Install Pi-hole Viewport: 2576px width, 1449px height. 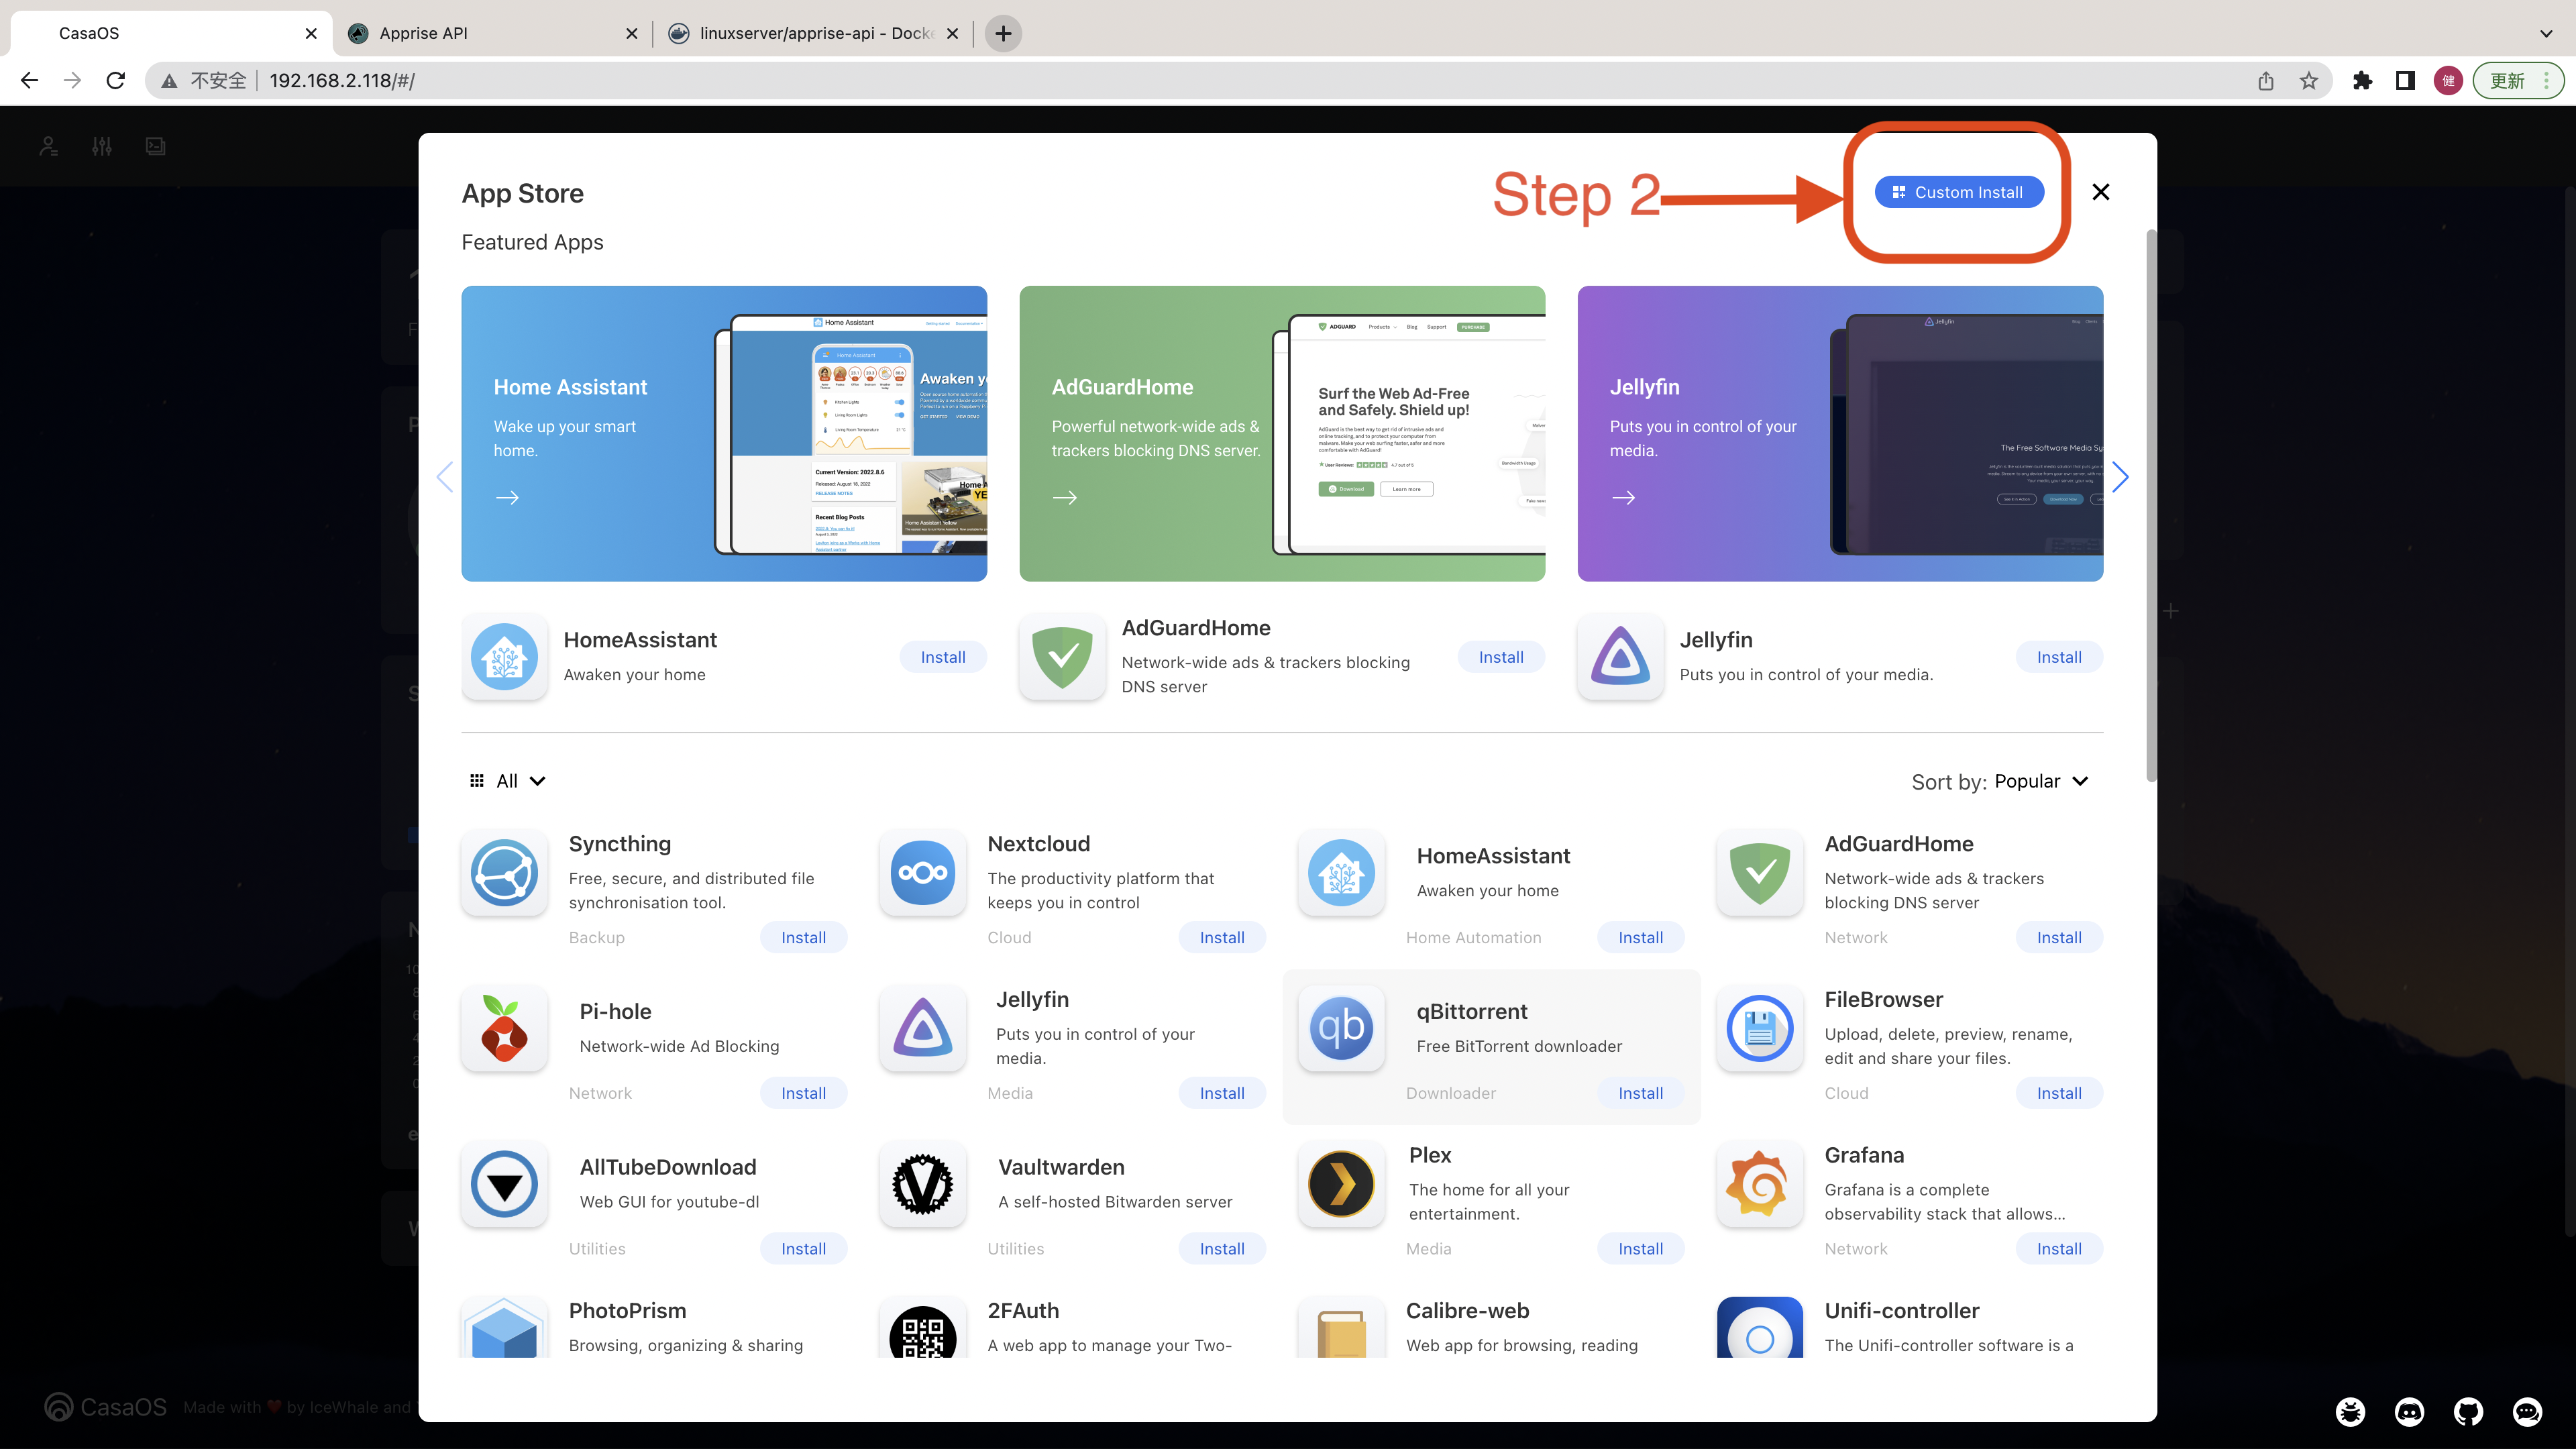pyautogui.click(x=803, y=1093)
